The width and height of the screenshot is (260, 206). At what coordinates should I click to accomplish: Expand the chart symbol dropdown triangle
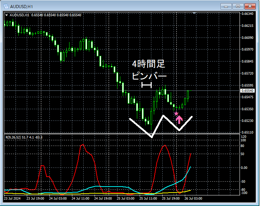pos(6,15)
